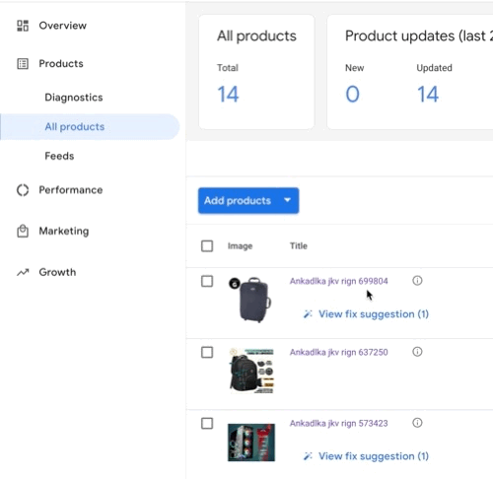This screenshot has height=479, width=493.
Task: Click the Performance circle icon
Action: click(23, 190)
